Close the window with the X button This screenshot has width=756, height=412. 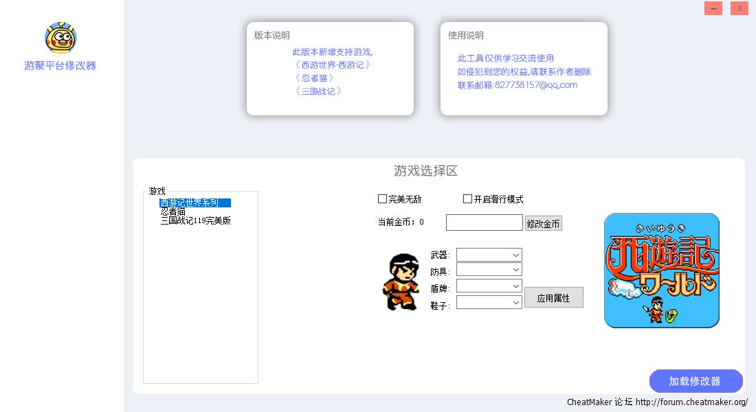pyautogui.click(x=740, y=8)
